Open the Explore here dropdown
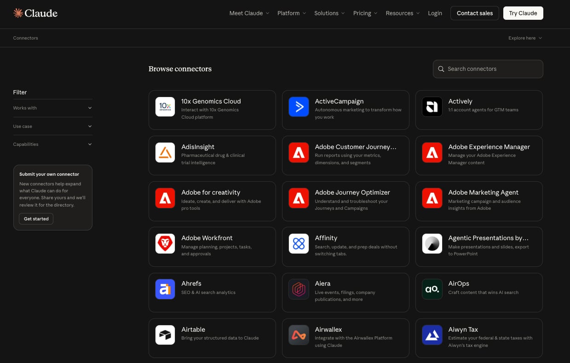 (x=525, y=38)
